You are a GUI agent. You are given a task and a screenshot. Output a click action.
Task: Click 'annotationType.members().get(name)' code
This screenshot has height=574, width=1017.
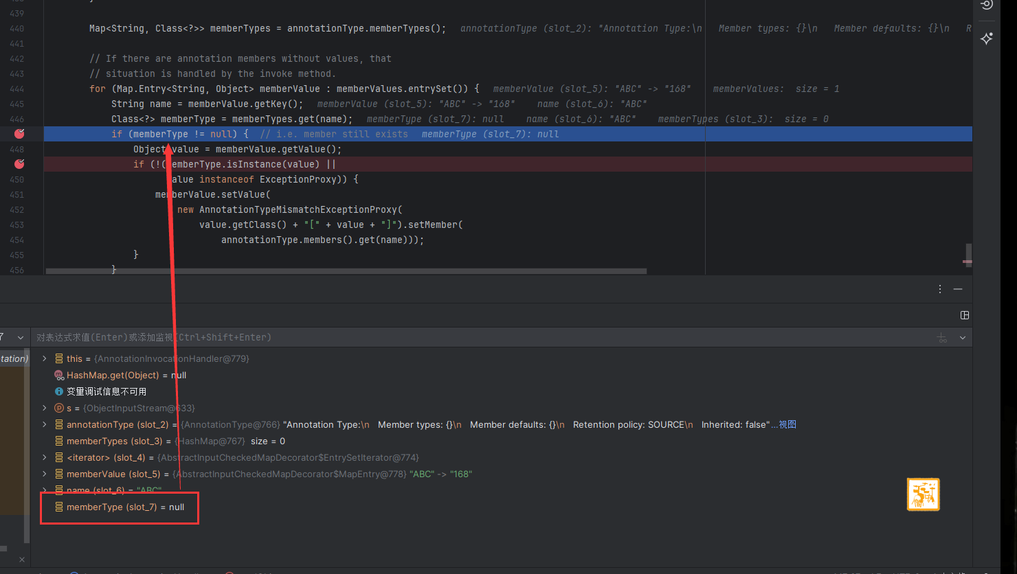tap(317, 240)
